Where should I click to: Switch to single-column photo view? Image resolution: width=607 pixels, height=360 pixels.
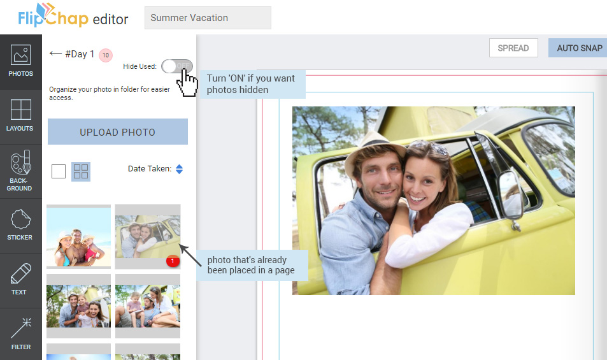[59, 171]
